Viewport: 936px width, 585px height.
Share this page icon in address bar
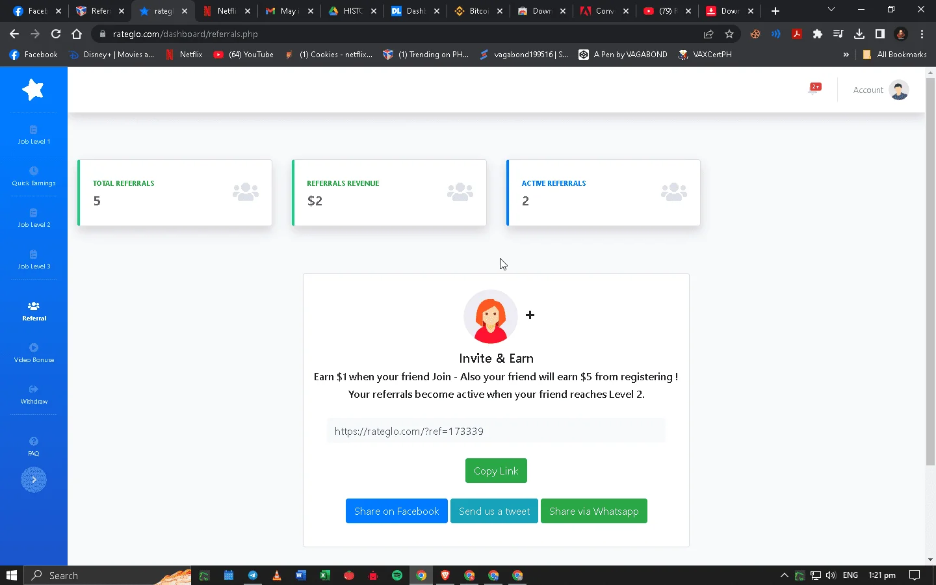point(708,34)
